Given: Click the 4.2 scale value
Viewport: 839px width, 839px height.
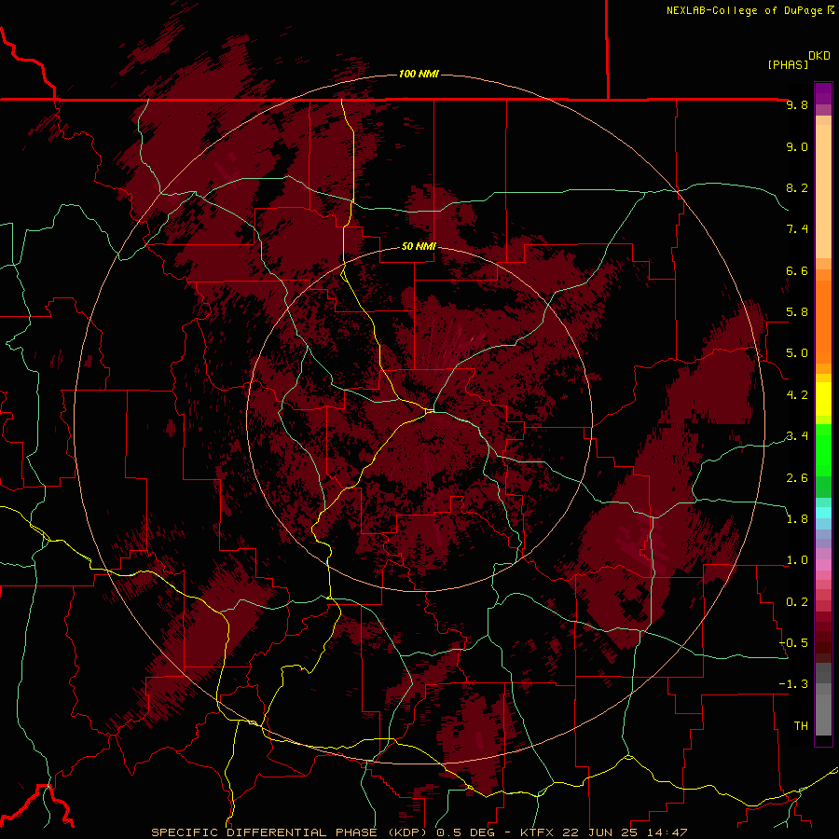Looking at the screenshot, I should [x=797, y=395].
